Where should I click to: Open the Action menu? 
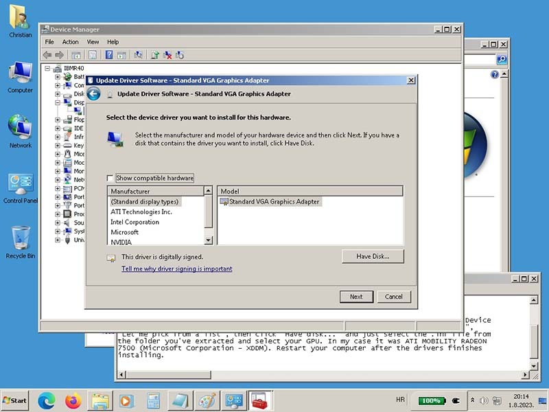tap(71, 42)
